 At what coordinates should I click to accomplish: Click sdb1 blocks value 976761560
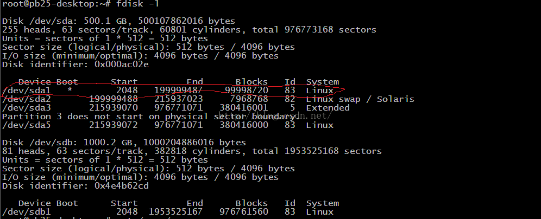coord(243,212)
